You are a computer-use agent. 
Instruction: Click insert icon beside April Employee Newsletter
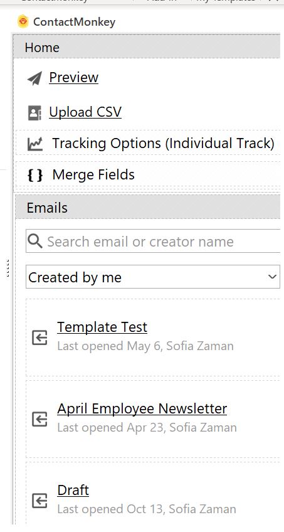click(x=39, y=419)
